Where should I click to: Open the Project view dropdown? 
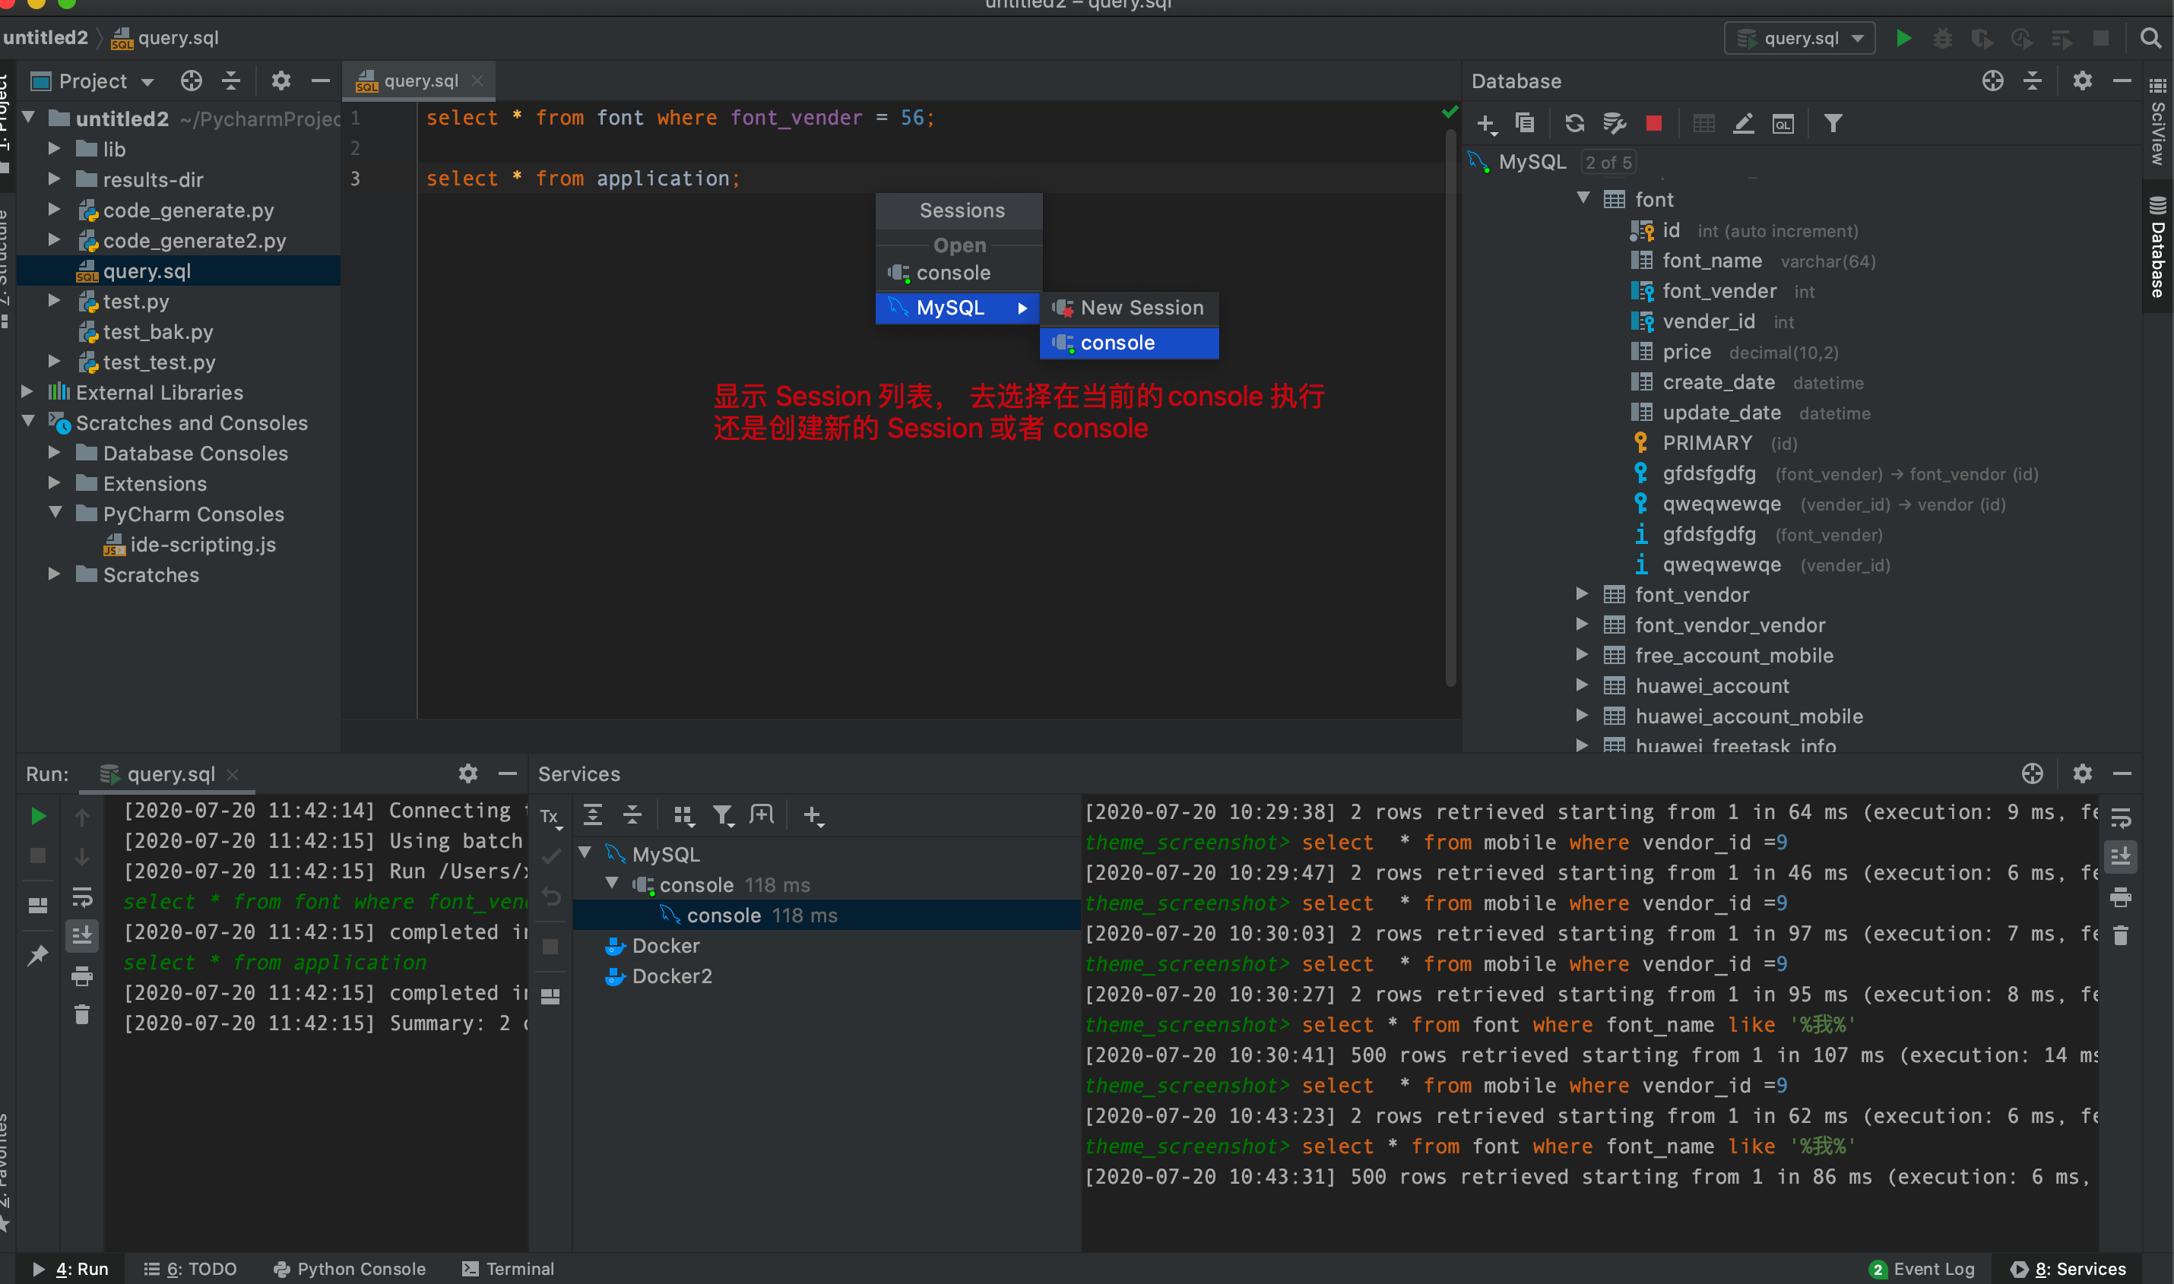click(x=93, y=81)
